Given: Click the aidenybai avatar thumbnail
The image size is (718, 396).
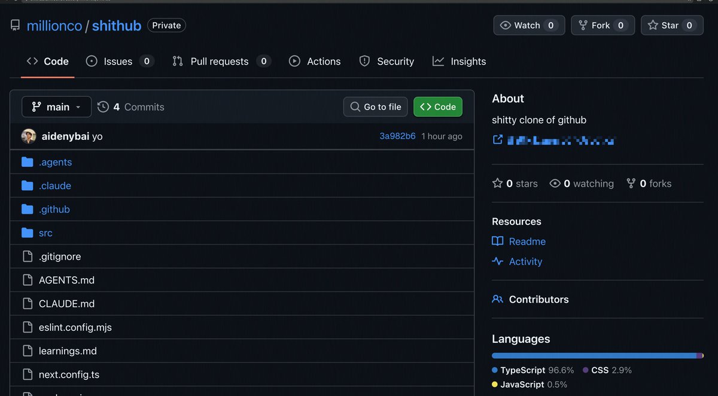Looking at the screenshot, I should click(x=29, y=136).
